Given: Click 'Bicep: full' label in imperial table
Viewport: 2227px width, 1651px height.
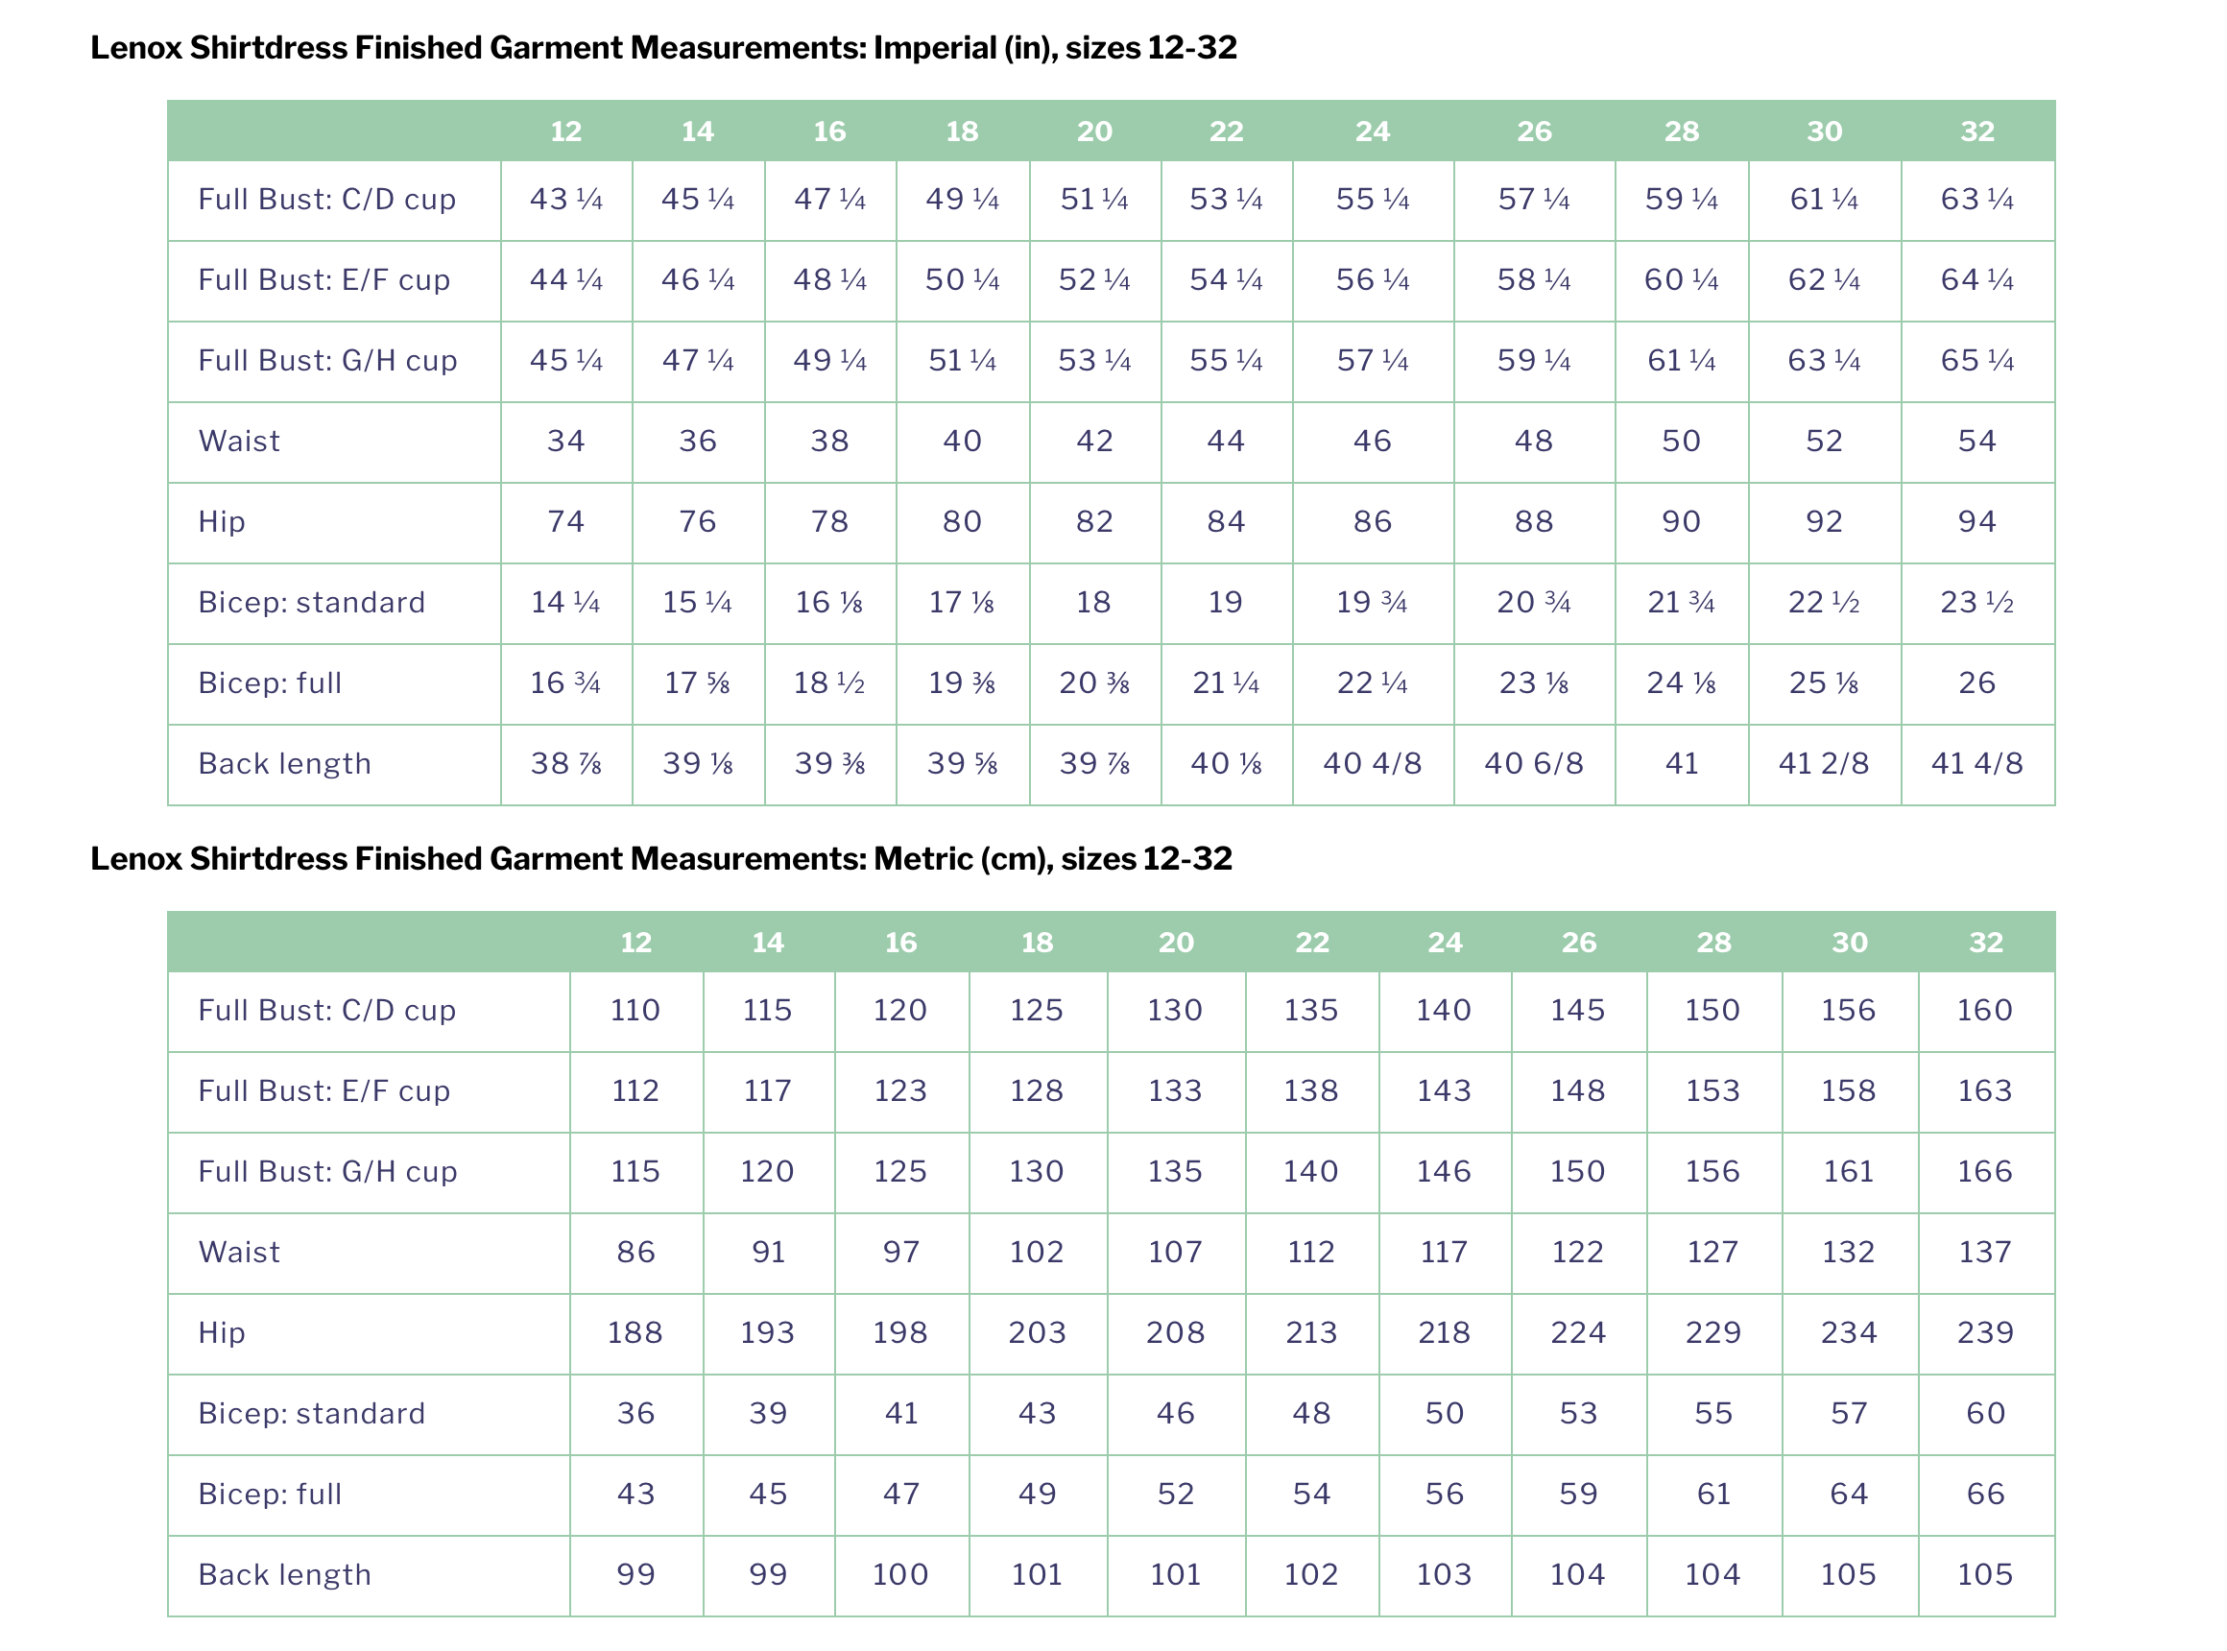Looking at the screenshot, I should [x=270, y=682].
